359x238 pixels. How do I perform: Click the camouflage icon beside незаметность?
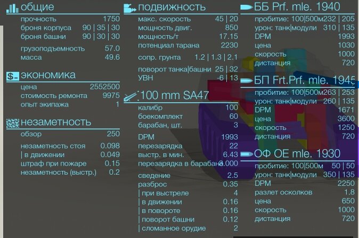coord(13,124)
